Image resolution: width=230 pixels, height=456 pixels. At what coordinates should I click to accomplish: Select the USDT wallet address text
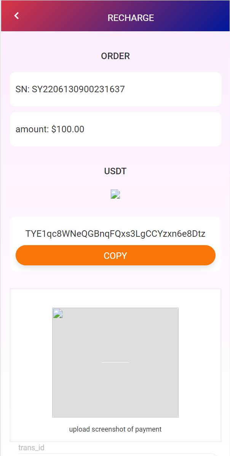(115, 234)
